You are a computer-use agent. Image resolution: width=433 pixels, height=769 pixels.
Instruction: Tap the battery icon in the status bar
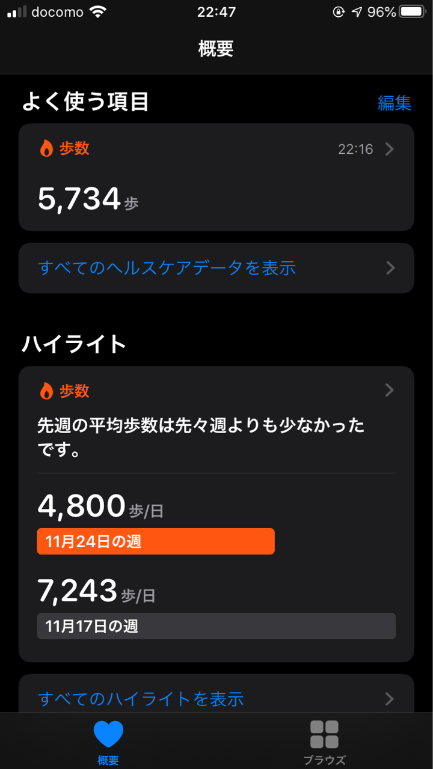pos(412,12)
